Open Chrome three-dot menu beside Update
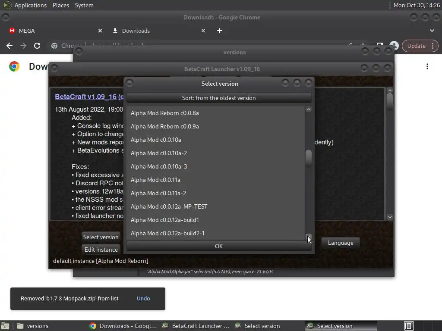 click(x=433, y=46)
